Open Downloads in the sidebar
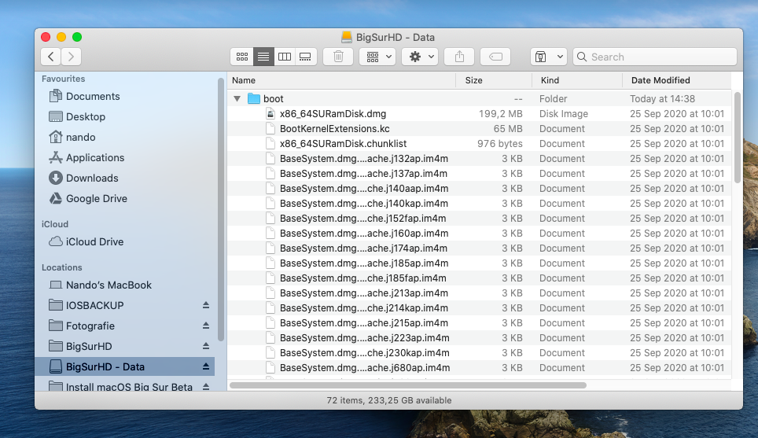The image size is (758, 438). 83,178
